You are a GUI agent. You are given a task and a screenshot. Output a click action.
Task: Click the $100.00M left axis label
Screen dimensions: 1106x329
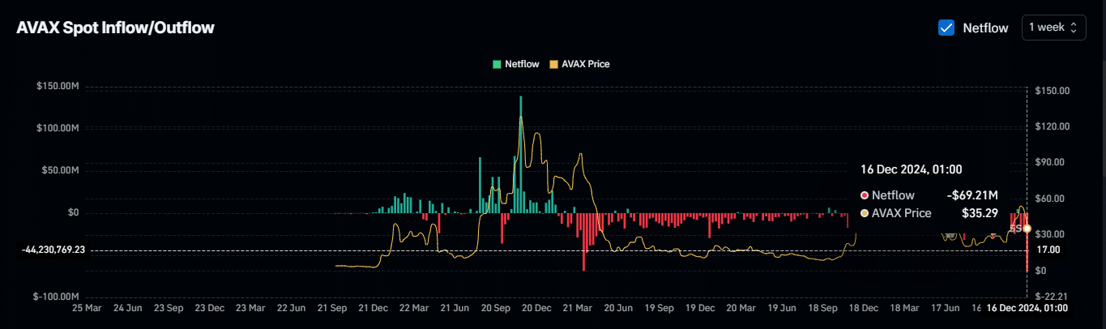coord(58,128)
